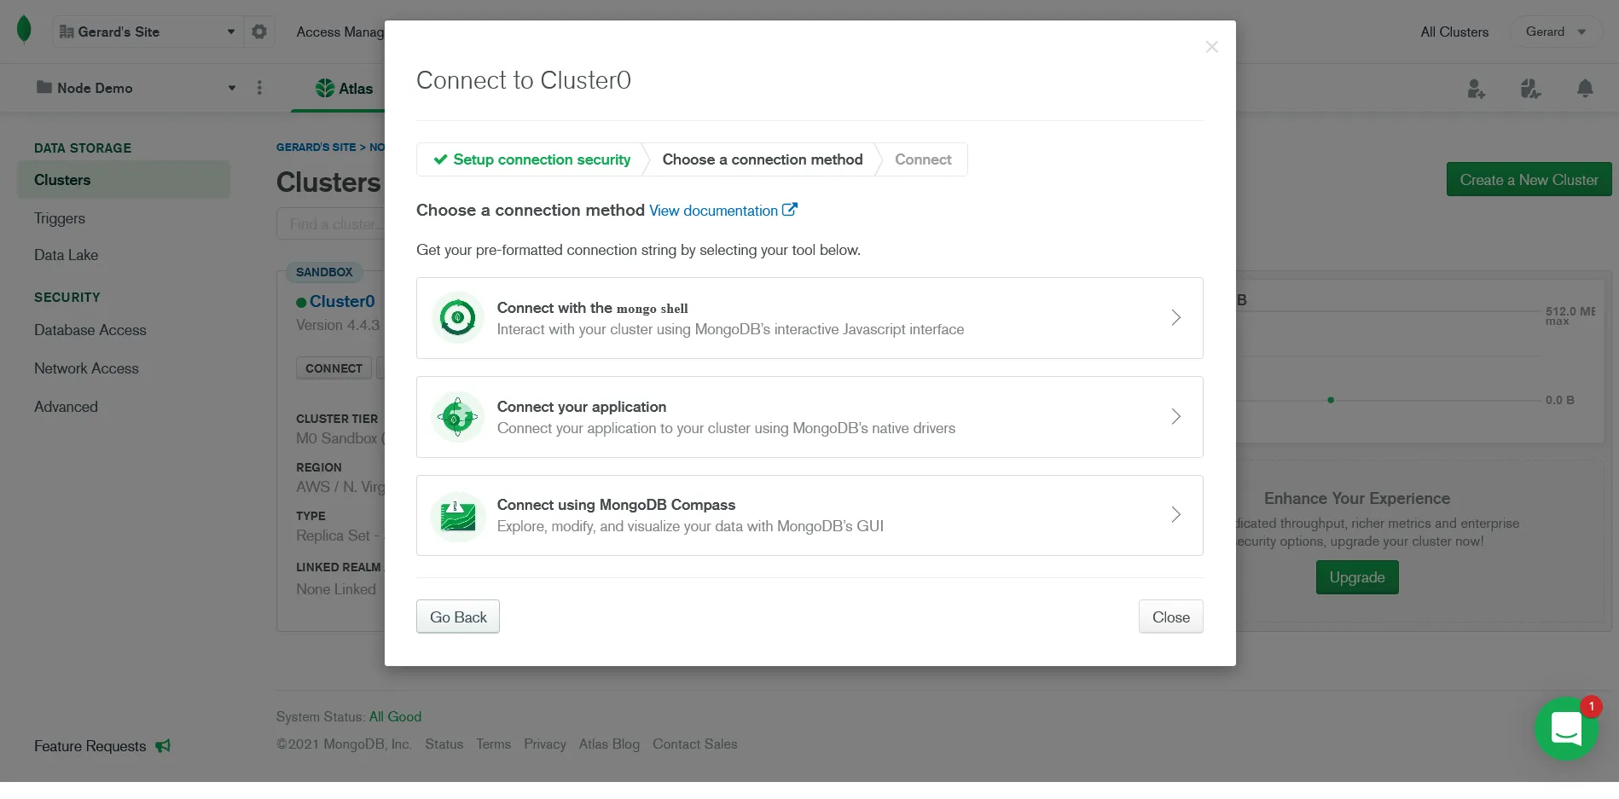1619x799 pixels.
Task: Open View documentation link
Action: tap(723, 210)
